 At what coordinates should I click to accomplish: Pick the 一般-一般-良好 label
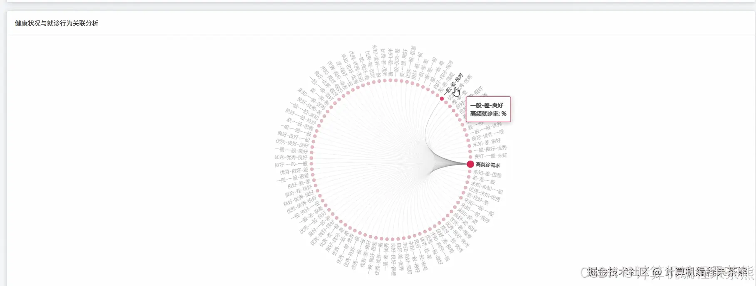[x=291, y=150]
